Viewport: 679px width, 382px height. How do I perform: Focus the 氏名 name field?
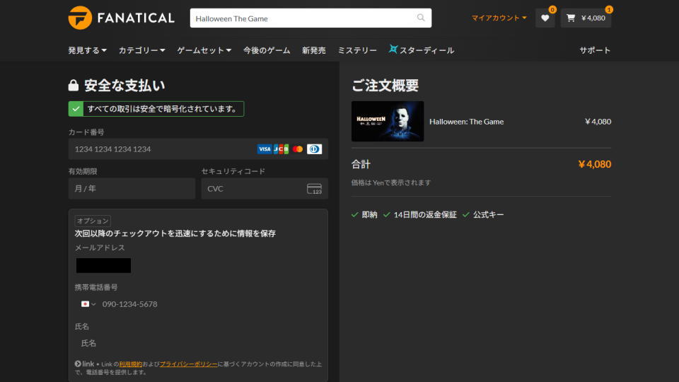coord(198,343)
